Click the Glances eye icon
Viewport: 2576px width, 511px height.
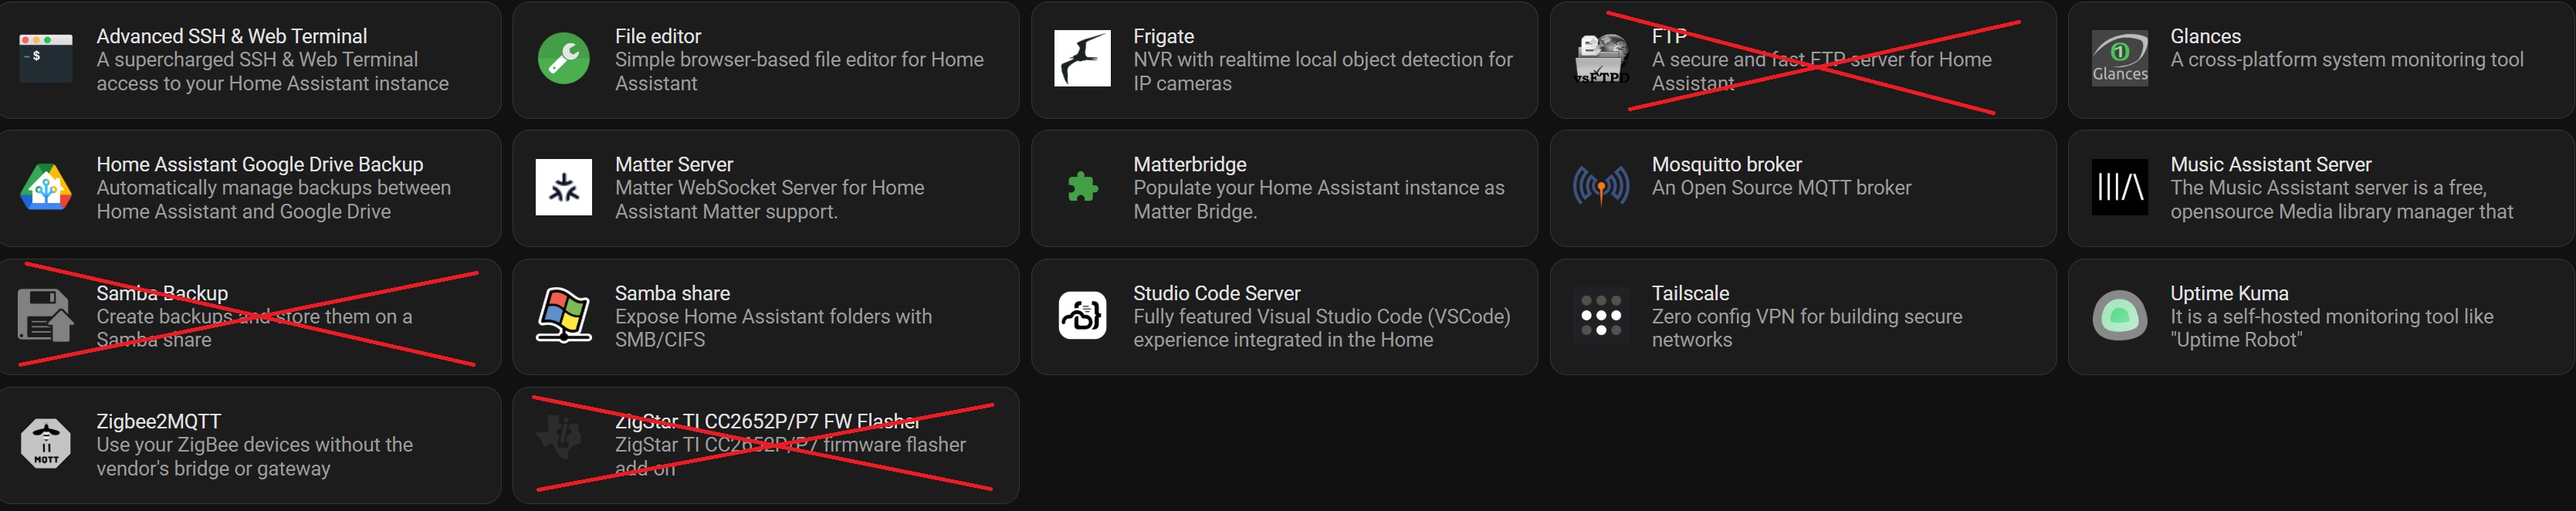[x=2119, y=58]
